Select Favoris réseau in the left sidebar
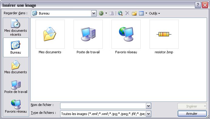Viewport: 210px width, 119px height. [16, 106]
